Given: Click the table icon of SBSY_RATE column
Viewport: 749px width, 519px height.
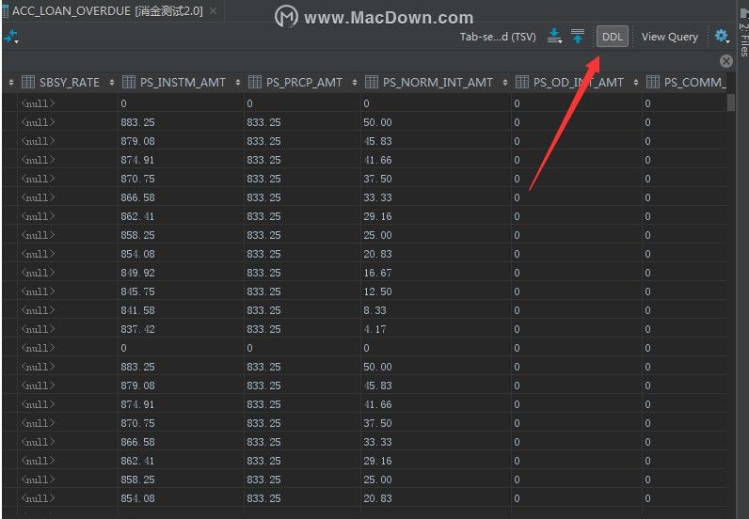Looking at the screenshot, I should pos(28,82).
